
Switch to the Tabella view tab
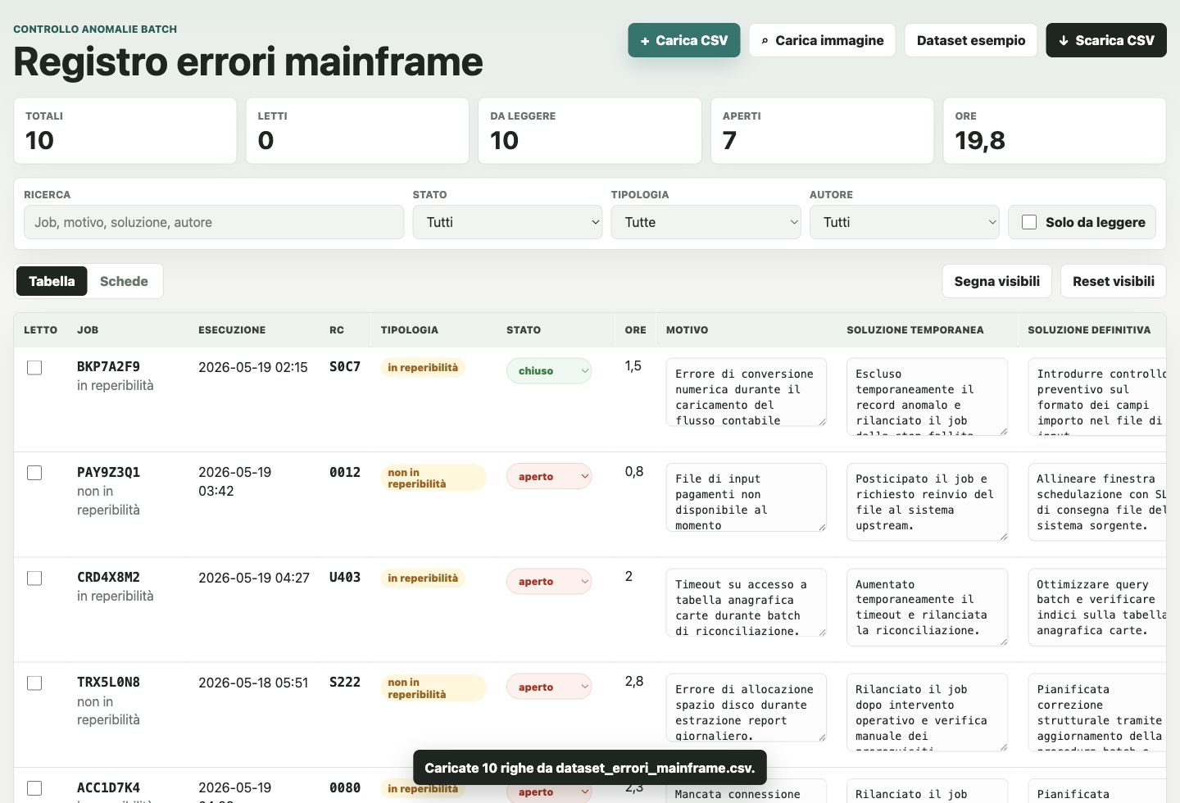[52, 281]
